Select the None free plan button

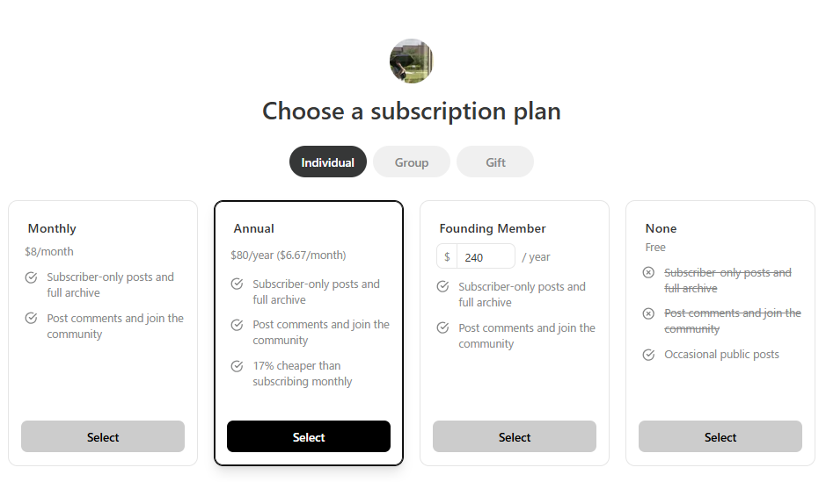pyautogui.click(x=720, y=436)
